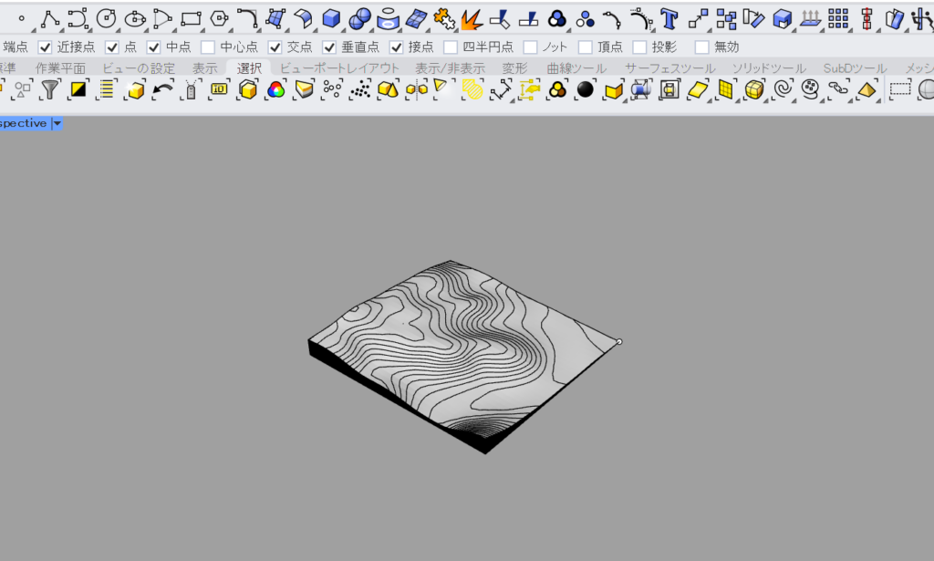Image resolution: width=934 pixels, height=561 pixels.
Task: Select the Polyline tool
Action: click(x=49, y=16)
